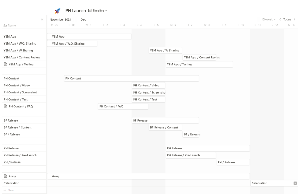Open BF Release / Content timeline bar
This screenshot has height=194, width=298.
click(x=165, y=127)
